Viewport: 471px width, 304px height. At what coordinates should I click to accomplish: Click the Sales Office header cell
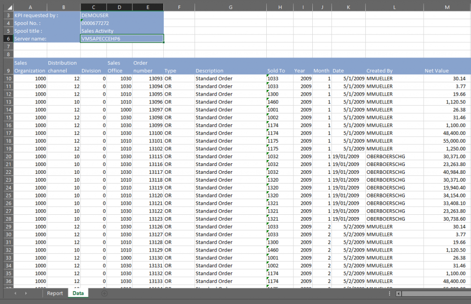(119, 67)
